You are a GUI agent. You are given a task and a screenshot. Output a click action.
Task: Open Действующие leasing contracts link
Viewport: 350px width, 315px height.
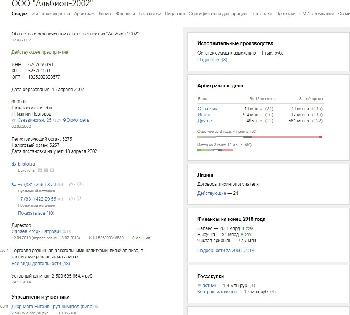coord(212,193)
